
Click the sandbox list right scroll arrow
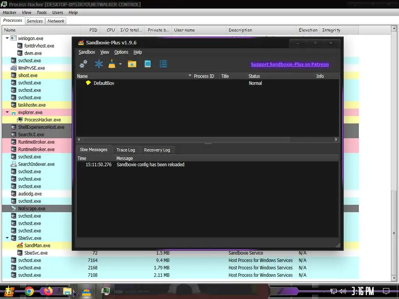click(336, 139)
